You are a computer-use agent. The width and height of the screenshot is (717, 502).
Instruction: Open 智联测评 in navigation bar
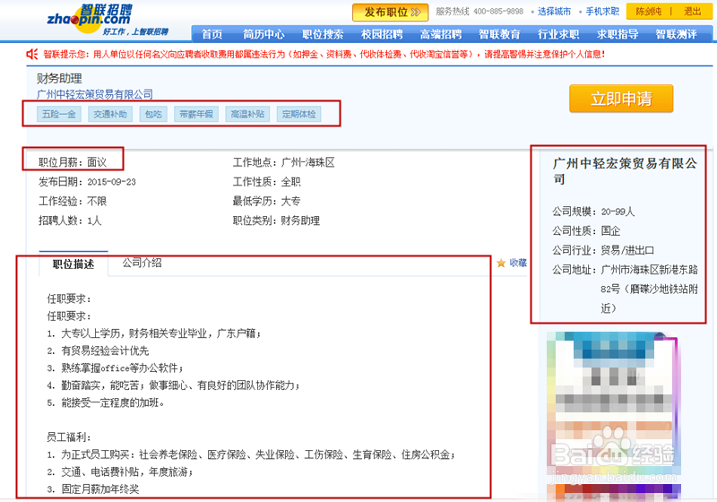[677, 34]
